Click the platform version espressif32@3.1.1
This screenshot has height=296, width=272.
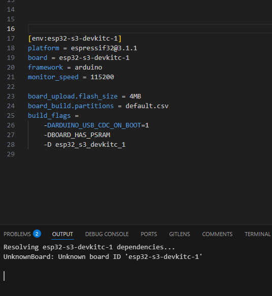point(104,48)
